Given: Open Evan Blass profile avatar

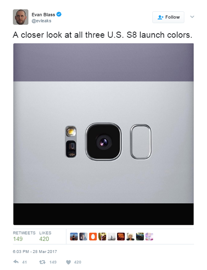Looking at the screenshot, I should 21,17.
